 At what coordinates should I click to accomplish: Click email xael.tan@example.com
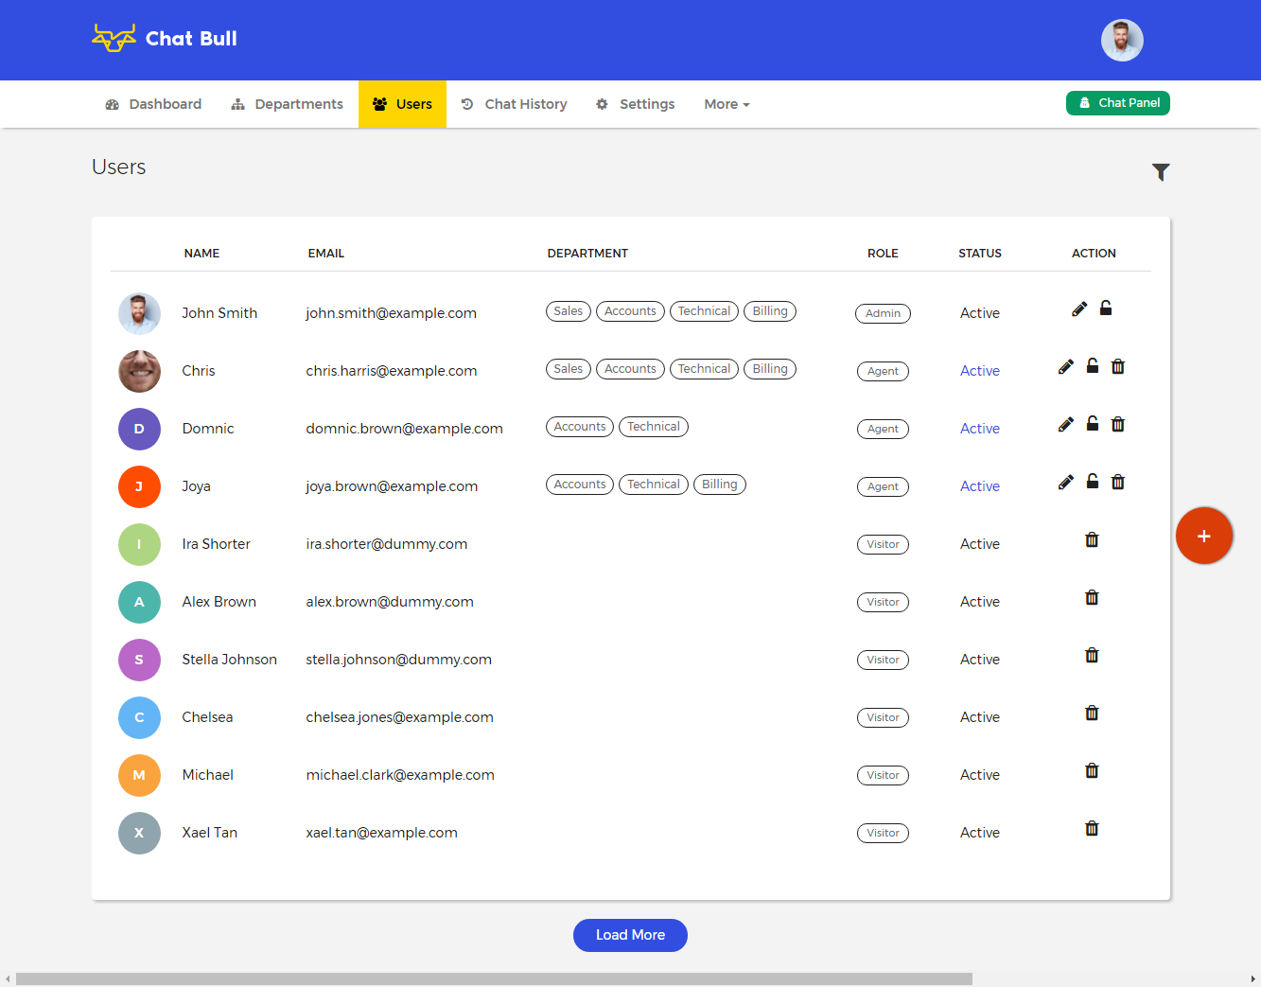pos(381,833)
